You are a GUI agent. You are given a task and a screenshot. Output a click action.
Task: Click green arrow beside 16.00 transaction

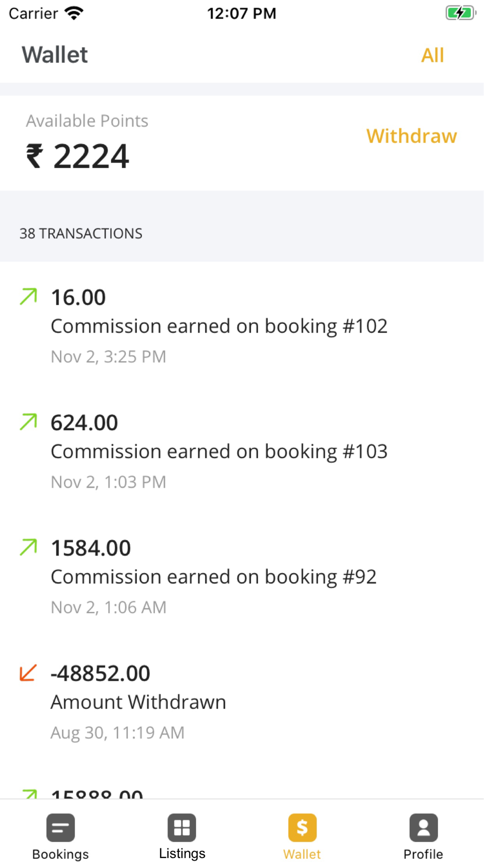28,297
